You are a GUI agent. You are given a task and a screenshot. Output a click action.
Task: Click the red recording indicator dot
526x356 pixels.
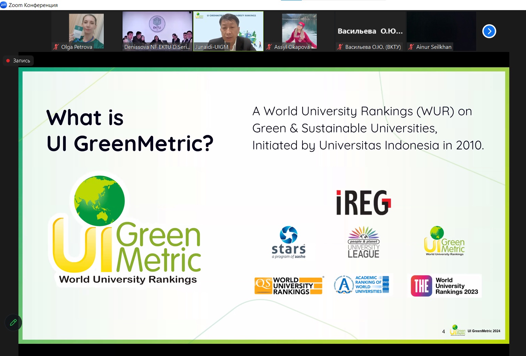tap(8, 61)
